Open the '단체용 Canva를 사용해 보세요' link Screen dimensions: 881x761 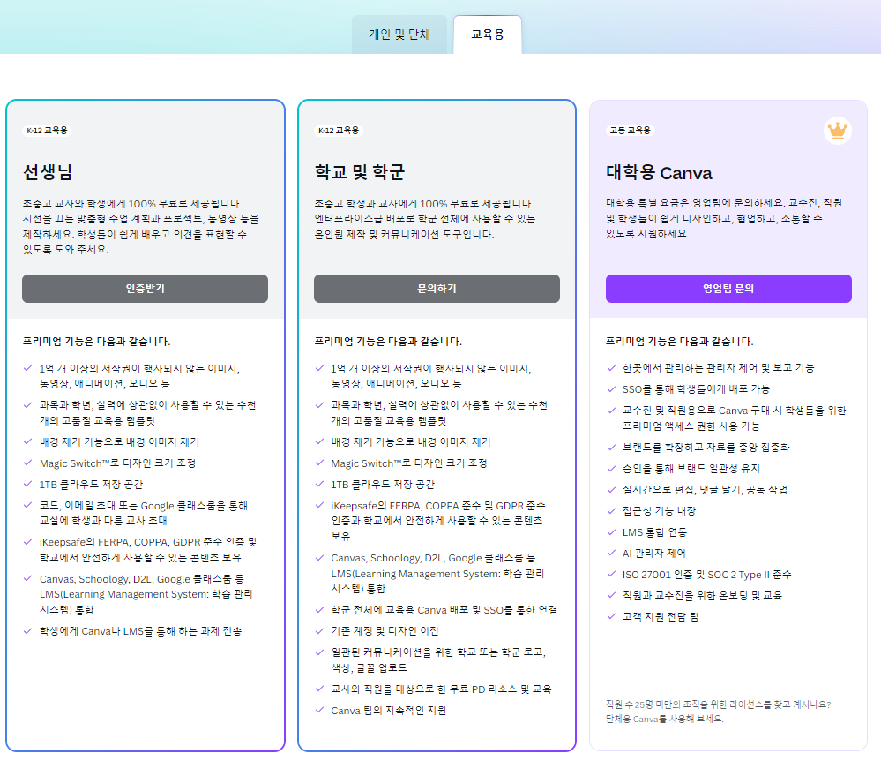(664, 719)
